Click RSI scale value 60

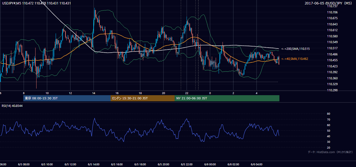[328, 125]
